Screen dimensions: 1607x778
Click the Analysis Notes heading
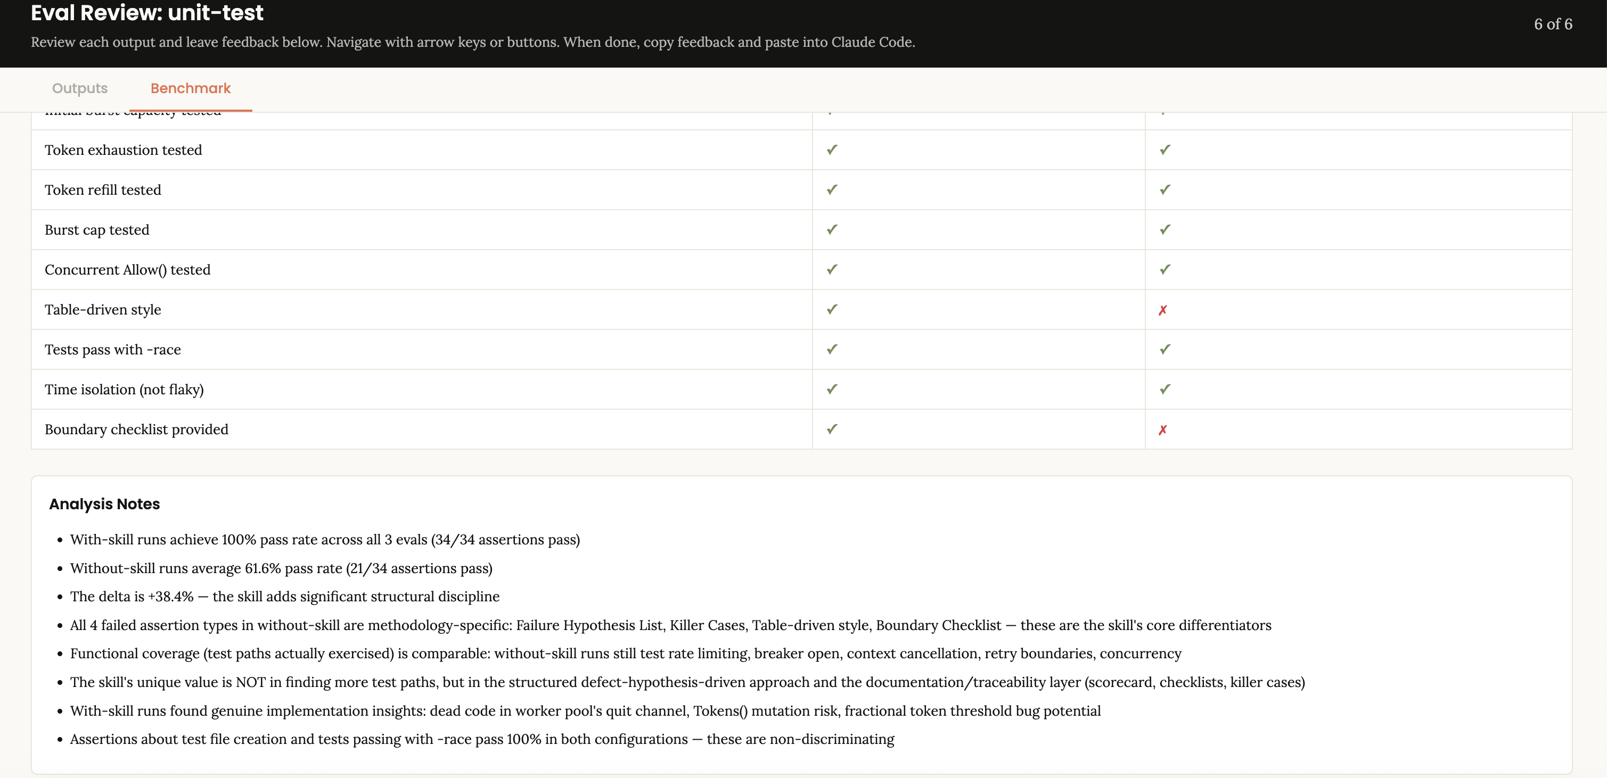point(104,504)
